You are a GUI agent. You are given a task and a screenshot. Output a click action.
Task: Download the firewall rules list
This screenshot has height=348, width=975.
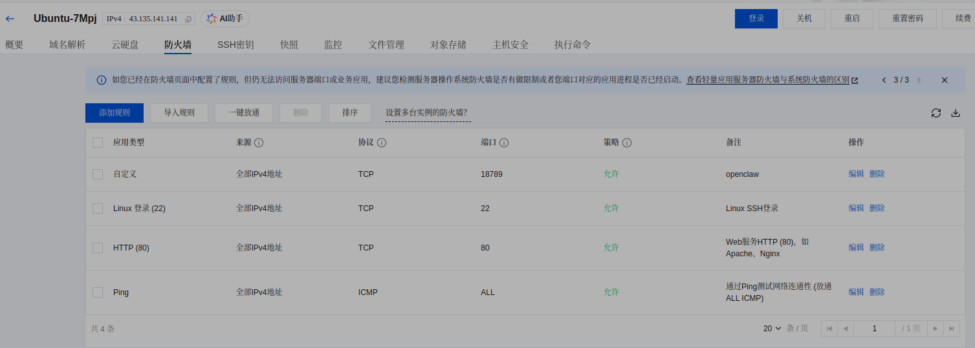pyautogui.click(x=956, y=113)
